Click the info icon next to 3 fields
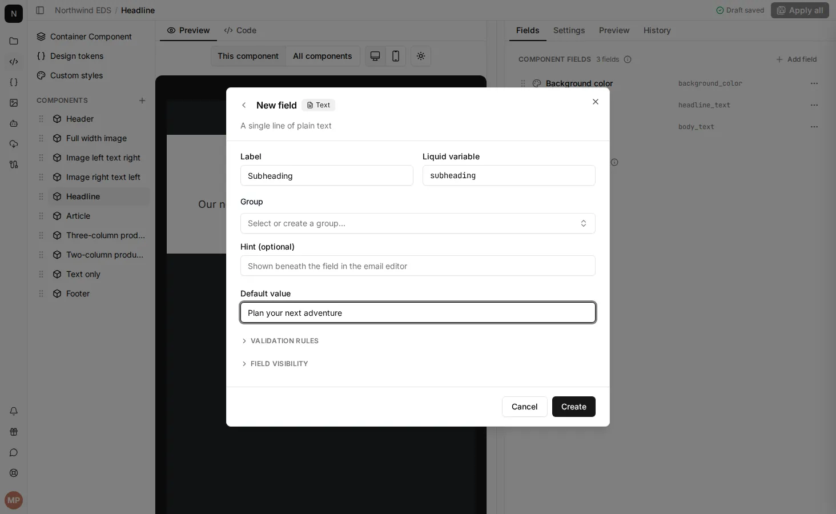Viewport: 836px width, 514px height. (x=628, y=59)
